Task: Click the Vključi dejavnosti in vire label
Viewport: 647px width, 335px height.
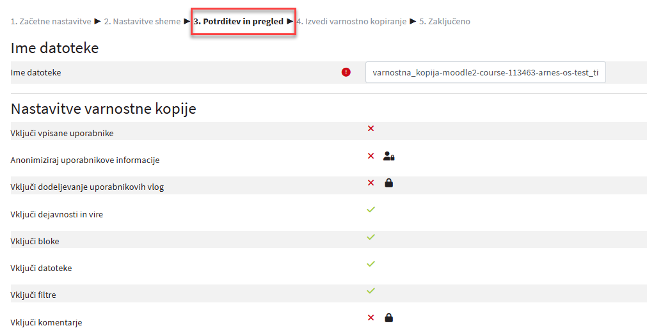Action: click(x=57, y=214)
